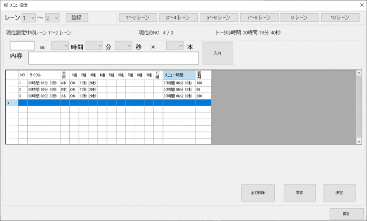Click scrollbar up arrow in the table
367x221 pixels.
[x=359, y=73]
